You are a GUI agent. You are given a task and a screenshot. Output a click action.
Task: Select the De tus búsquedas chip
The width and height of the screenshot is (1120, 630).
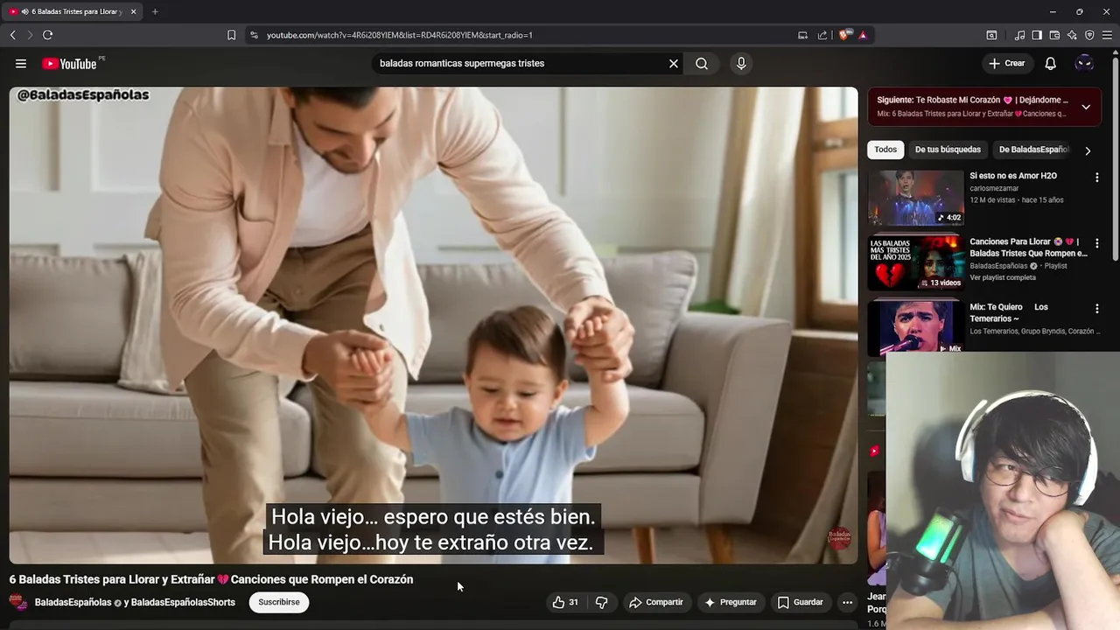coord(948,150)
